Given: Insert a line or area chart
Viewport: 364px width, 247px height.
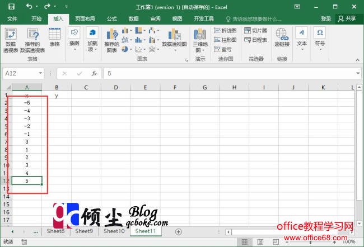Looking at the screenshot, I should click(127, 40).
